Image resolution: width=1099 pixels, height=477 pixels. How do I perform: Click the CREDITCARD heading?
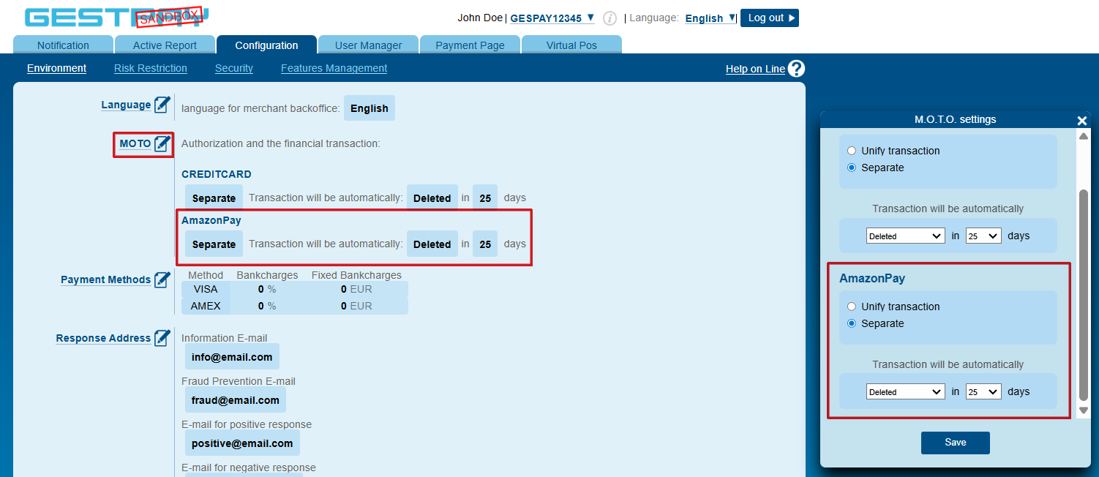pos(217,174)
